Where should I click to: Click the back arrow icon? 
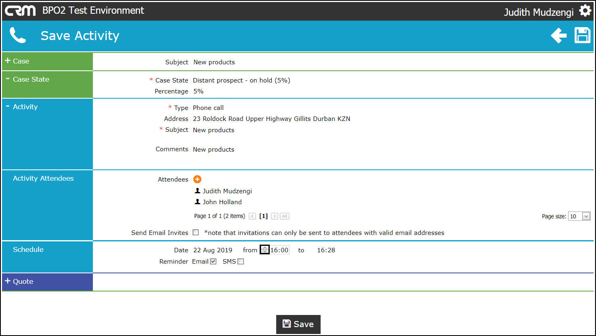pos(559,36)
